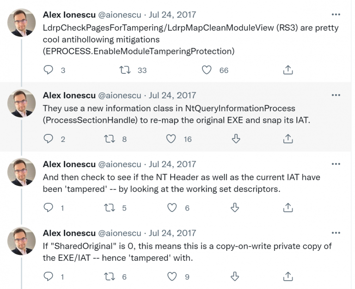Downvote the NtQueryInformationProcess tweet
The height and width of the screenshot is (289, 355).
(236, 138)
